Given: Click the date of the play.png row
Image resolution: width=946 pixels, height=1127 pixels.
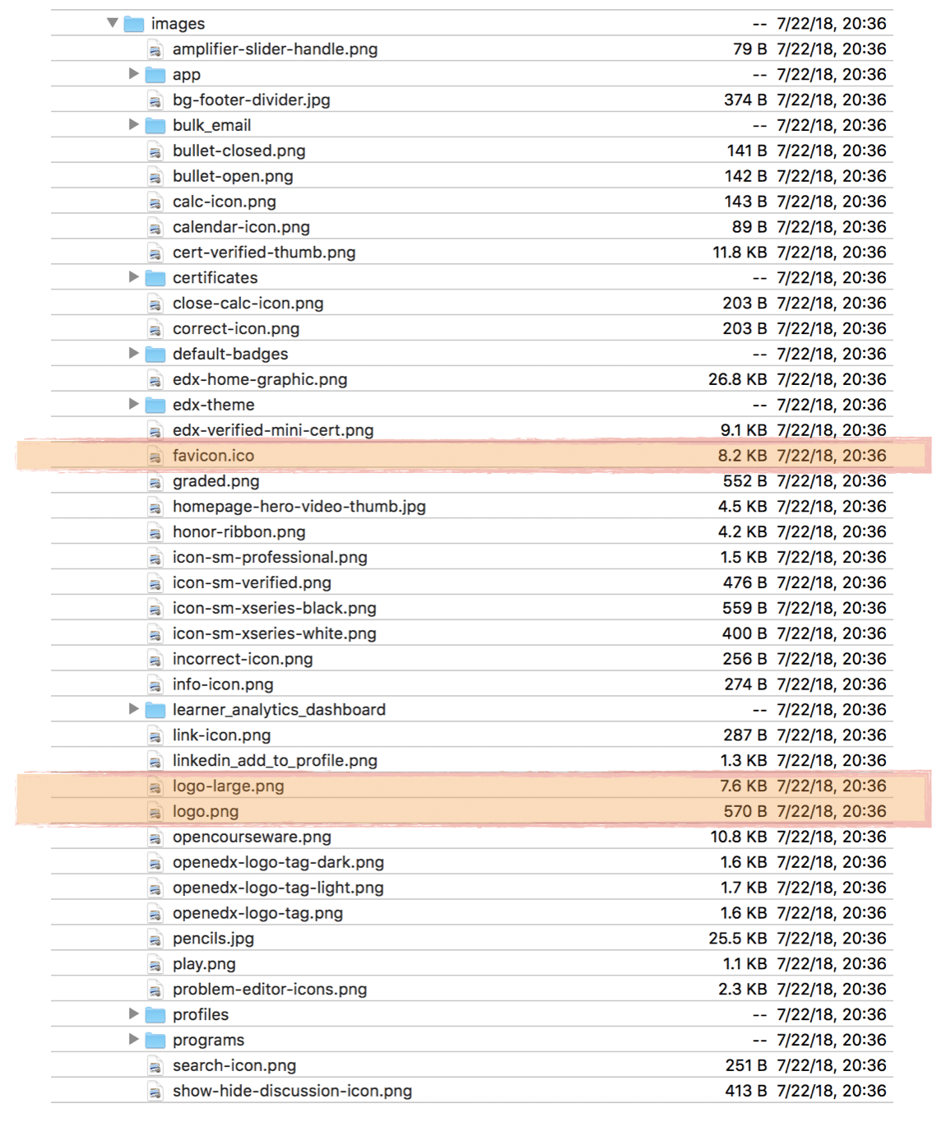Looking at the screenshot, I should (x=832, y=964).
